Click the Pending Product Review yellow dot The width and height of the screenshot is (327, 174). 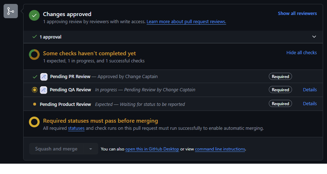tap(35, 104)
